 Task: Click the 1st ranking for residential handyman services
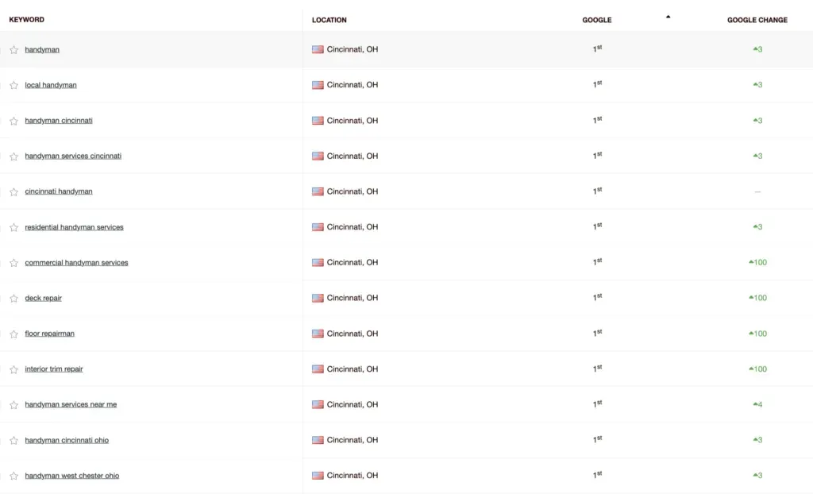coord(596,226)
